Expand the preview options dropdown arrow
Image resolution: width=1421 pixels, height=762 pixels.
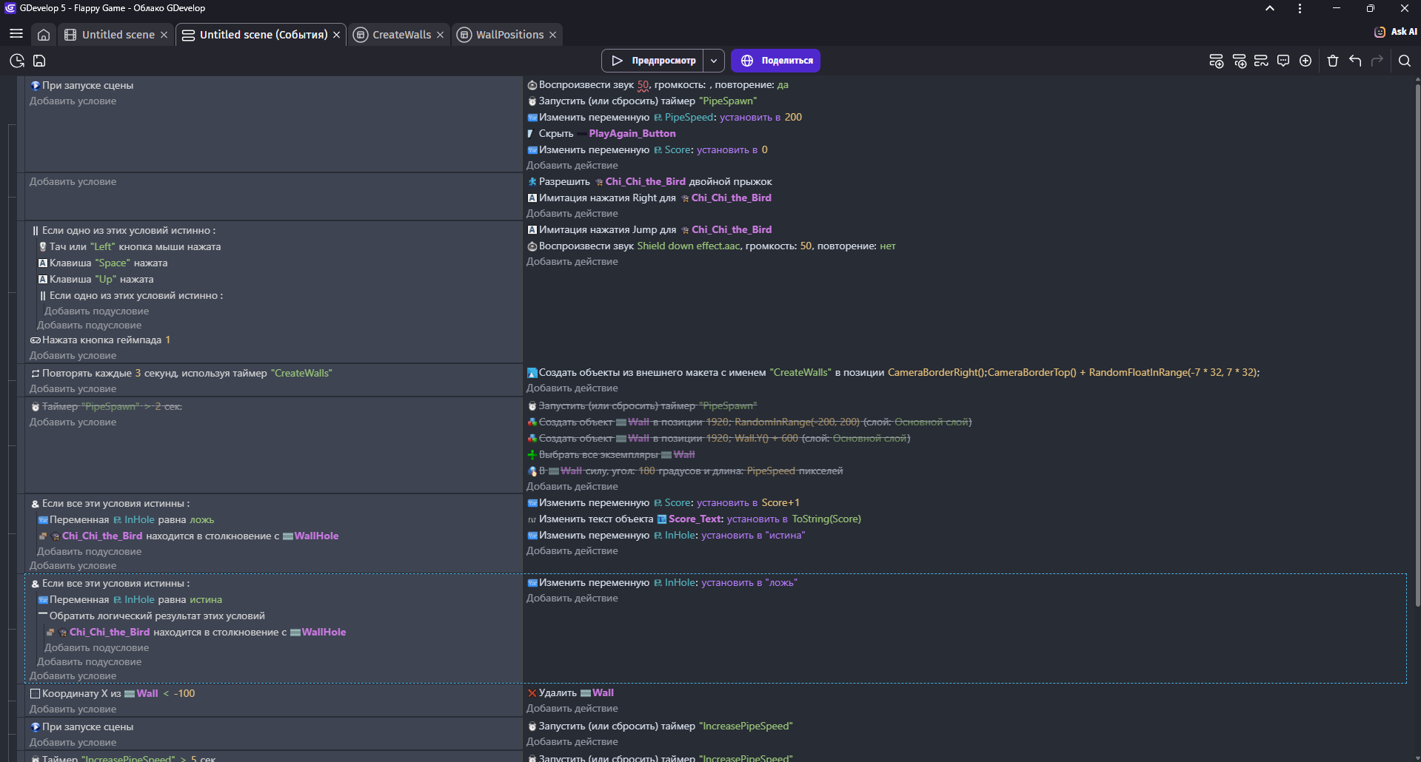pyautogui.click(x=714, y=61)
